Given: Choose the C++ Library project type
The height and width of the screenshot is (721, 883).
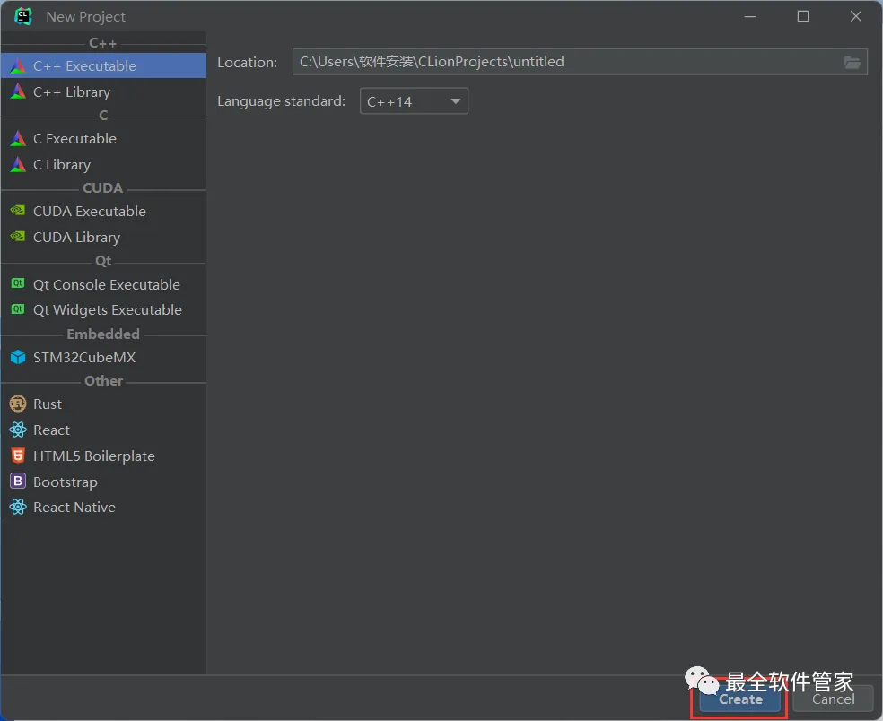Looking at the screenshot, I should [x=103, y=91].
